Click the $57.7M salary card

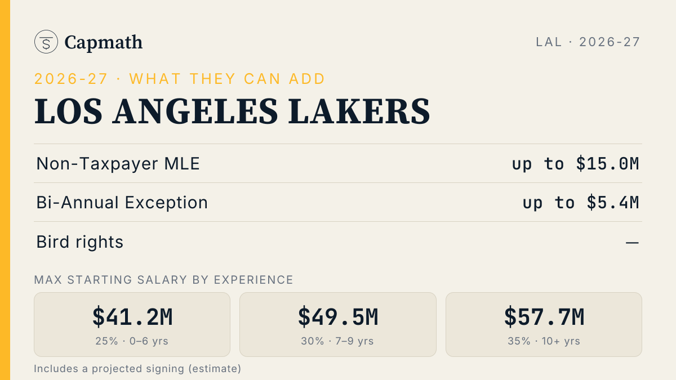coord(544,324)
